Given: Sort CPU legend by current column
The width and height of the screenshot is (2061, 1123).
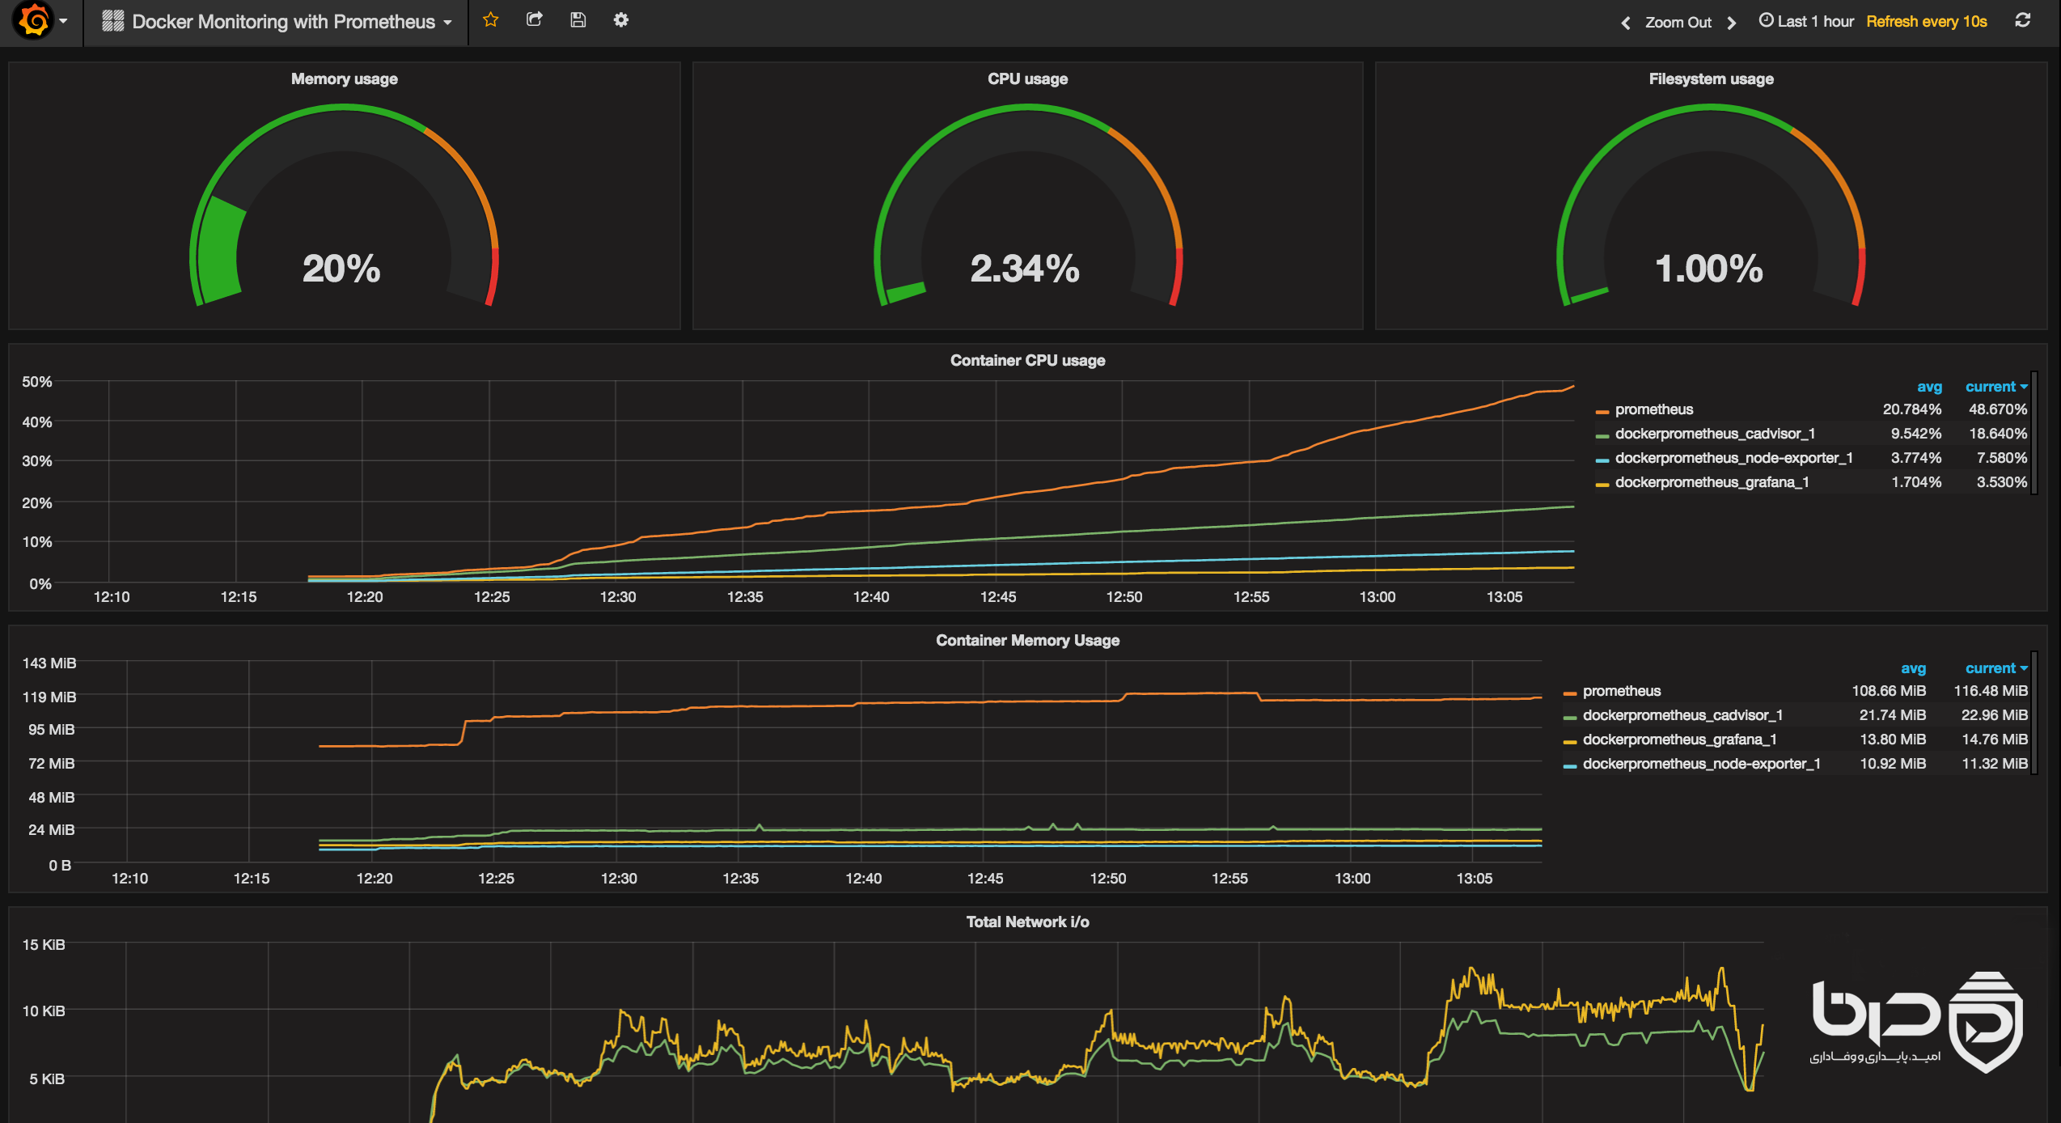Looking at the screenshot, I should (1996, 387).
